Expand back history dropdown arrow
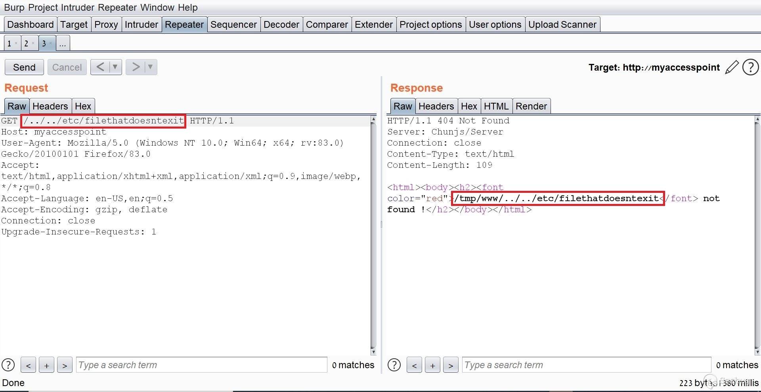This screenshot has width=761, height=392. 115,67
